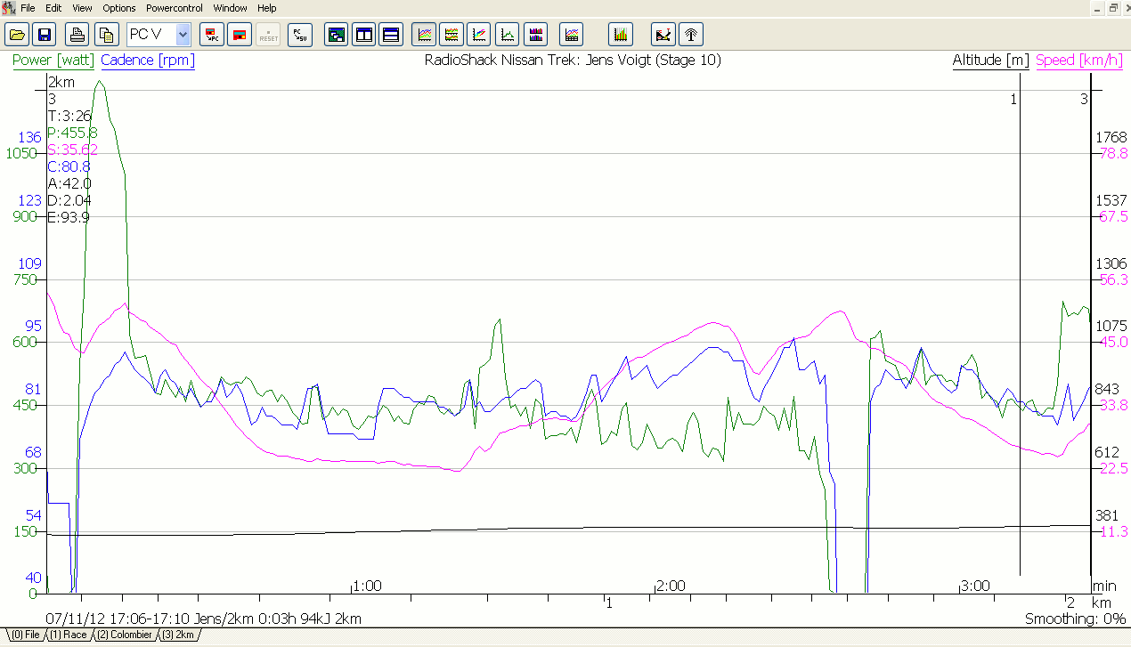Toggle the Speed [km/h] curve label
The image size is (1131, 647).
[x=1079, y=61]
